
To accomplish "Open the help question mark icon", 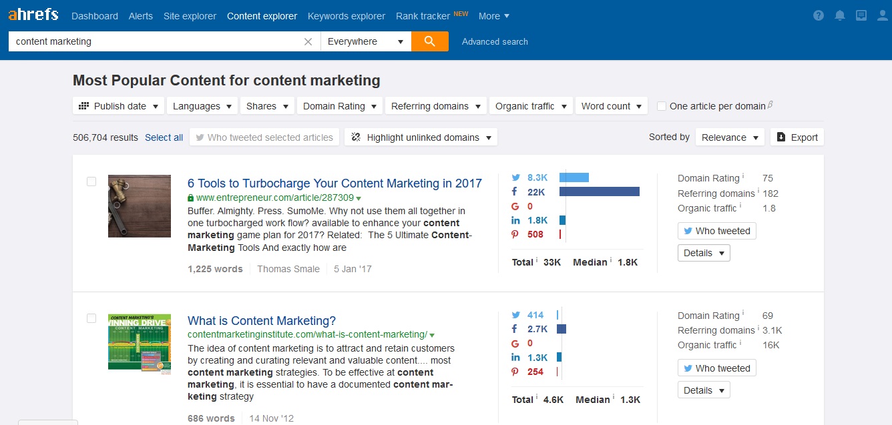I will pos(819,15).
